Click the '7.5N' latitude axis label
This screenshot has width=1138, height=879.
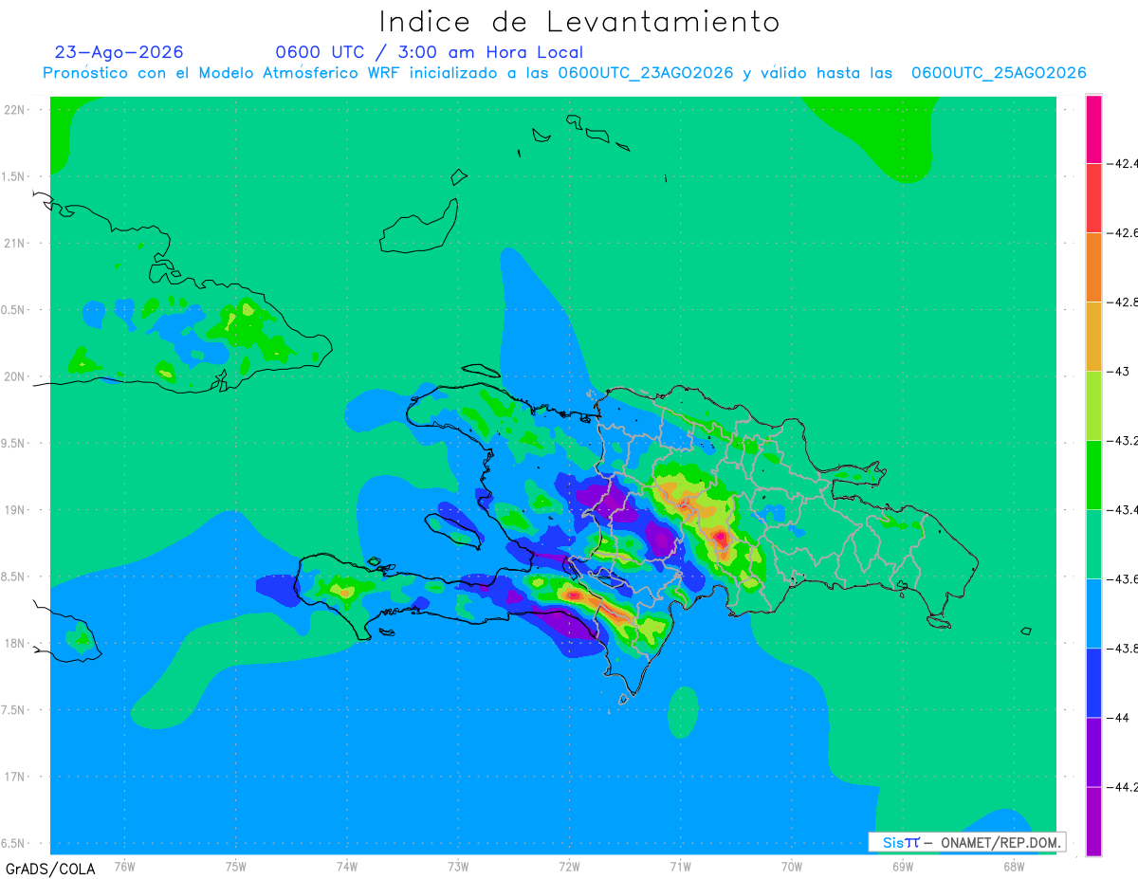pos(12,710)
